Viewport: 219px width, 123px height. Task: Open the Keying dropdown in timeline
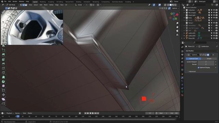tap(18, 113)
